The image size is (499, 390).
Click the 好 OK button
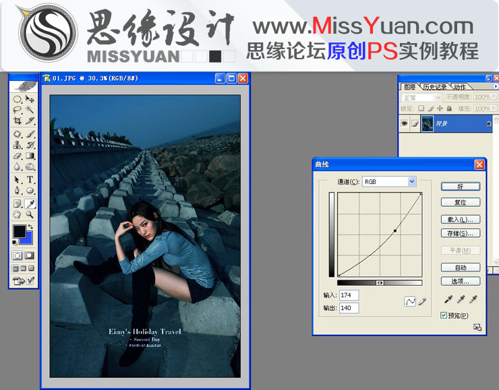[460, 187]
